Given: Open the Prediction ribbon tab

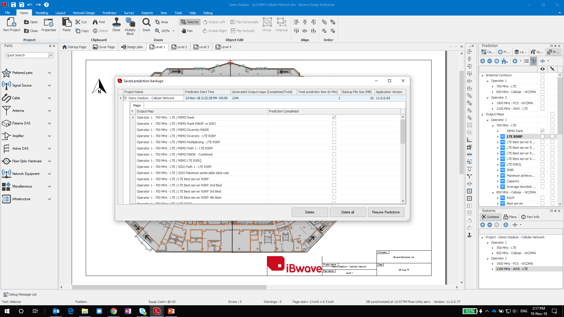Looking at the screenshot, I should click(x=110, y=13).
